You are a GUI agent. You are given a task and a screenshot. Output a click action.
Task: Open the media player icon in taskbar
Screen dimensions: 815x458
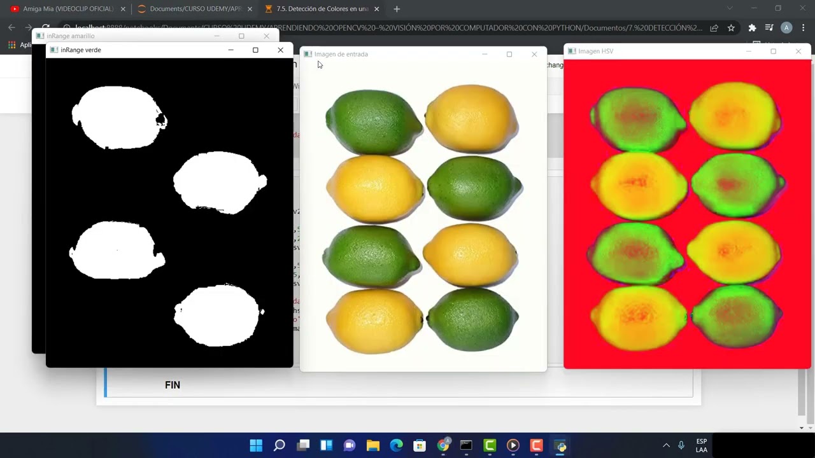coord(513,445)
